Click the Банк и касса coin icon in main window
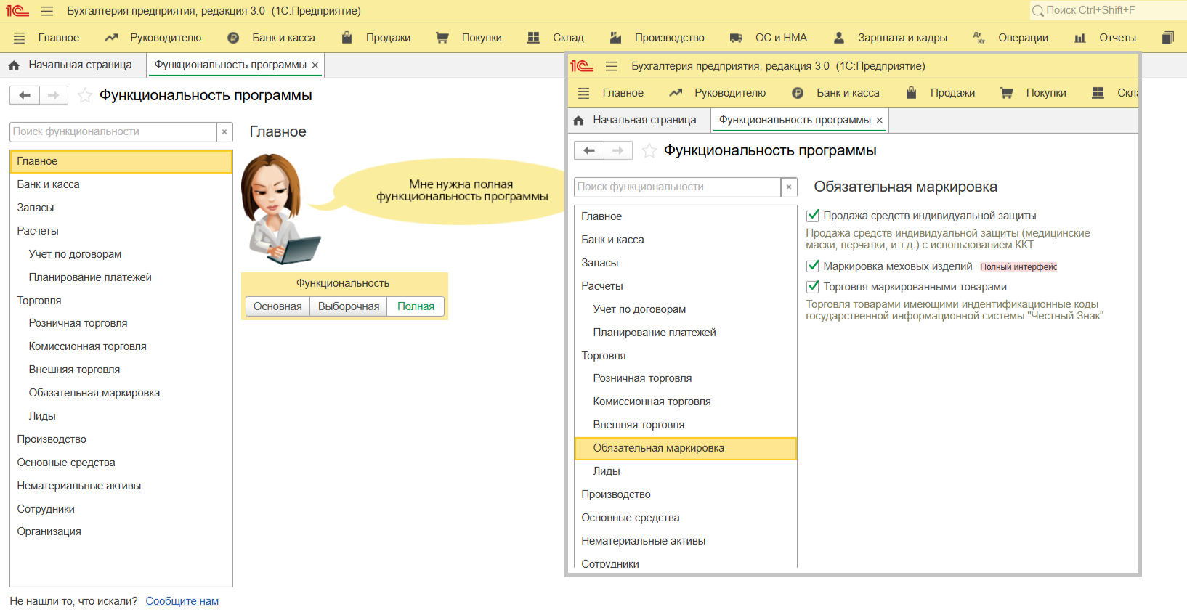This screenshot has height=615, width=1187. (233, 38)
